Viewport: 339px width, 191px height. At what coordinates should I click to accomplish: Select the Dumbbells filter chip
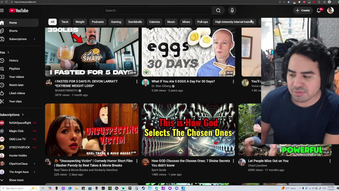[x=135, y=22]
